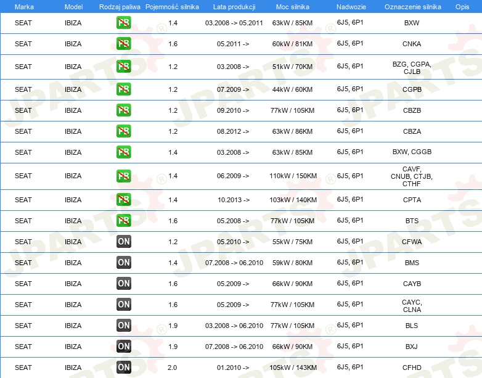Click the Moc silnika column header

[x=293, y=7]
